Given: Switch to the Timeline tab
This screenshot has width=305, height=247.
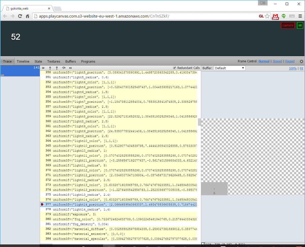Looking at the screenshot, I should [x=23, y=61].
